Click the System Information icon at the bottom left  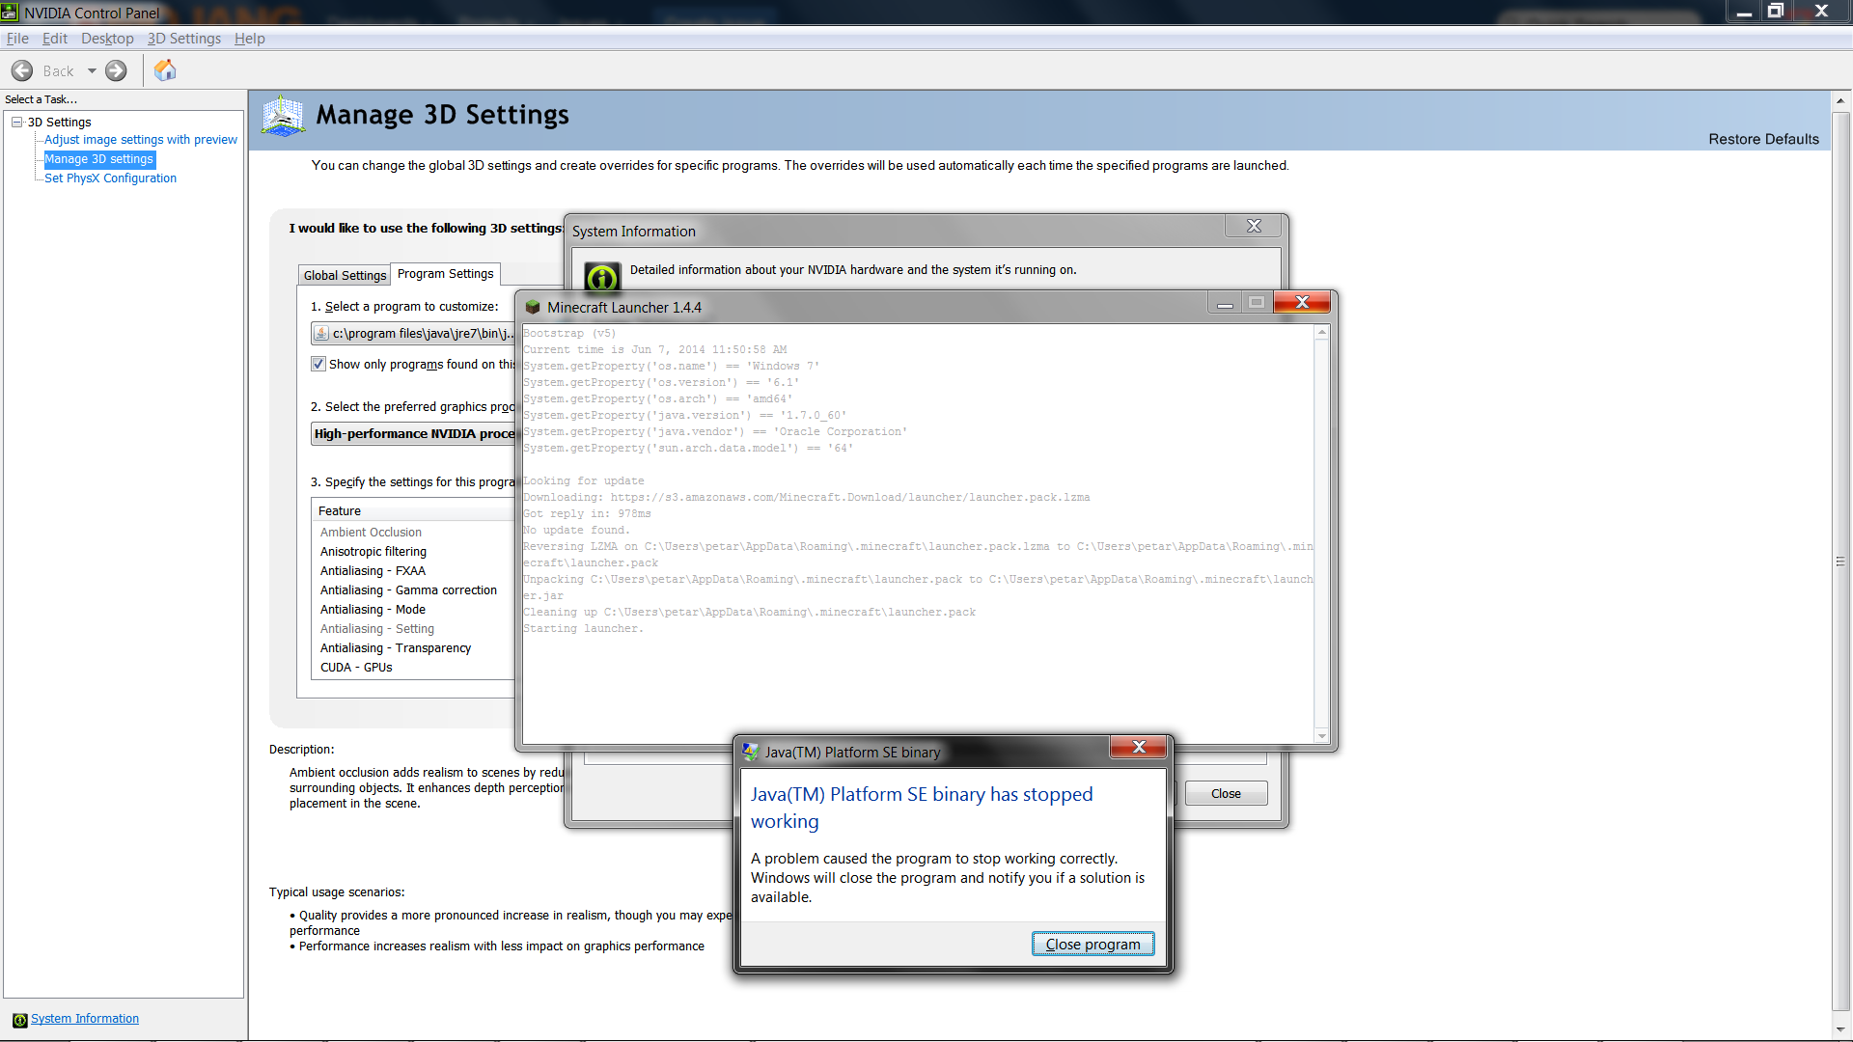pyautogui.click(x=19, y=1020)
